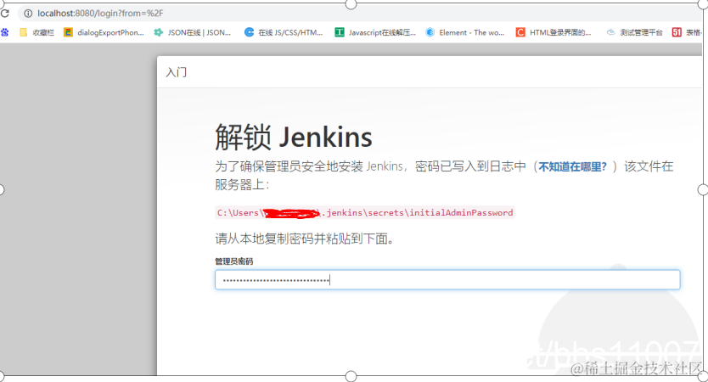Focus the localhost:8080 address bar
Viewport: 708px width, 382px height.
pos(362,14)
